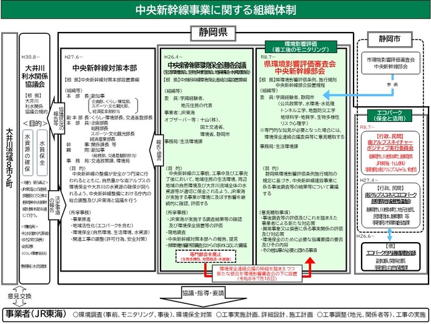
Task: Click the red '【行政、民間】' label
Action: 390,136
